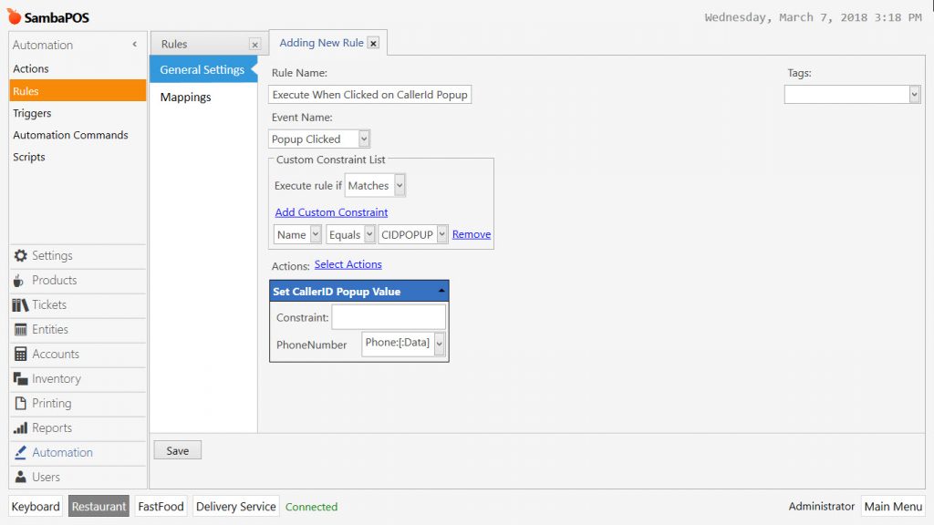Screen dimensions: 934x525
Task: Collapse the Automation sidebar panel
Action: pos(135,44)
